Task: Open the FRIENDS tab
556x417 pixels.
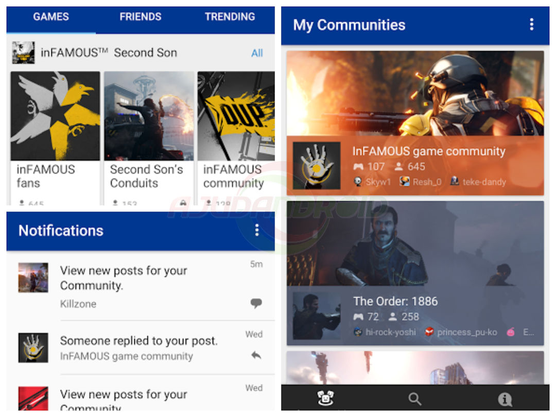Action: tap(141, 16)
